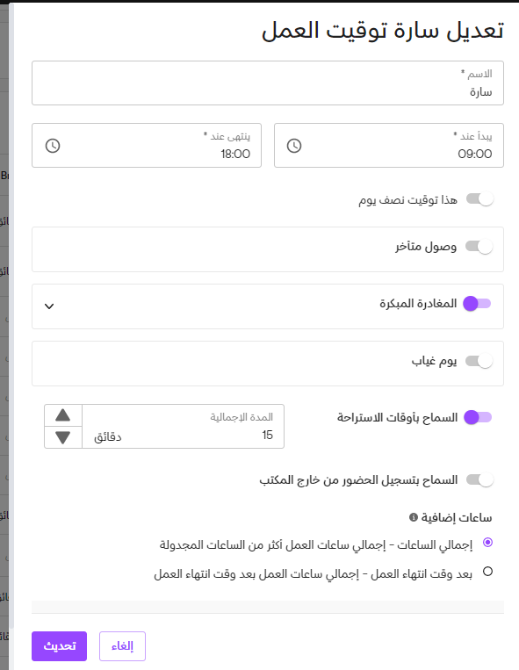The image size is (519, 670).
Task: Click the 'تحديث' update button
Action: 60,646
